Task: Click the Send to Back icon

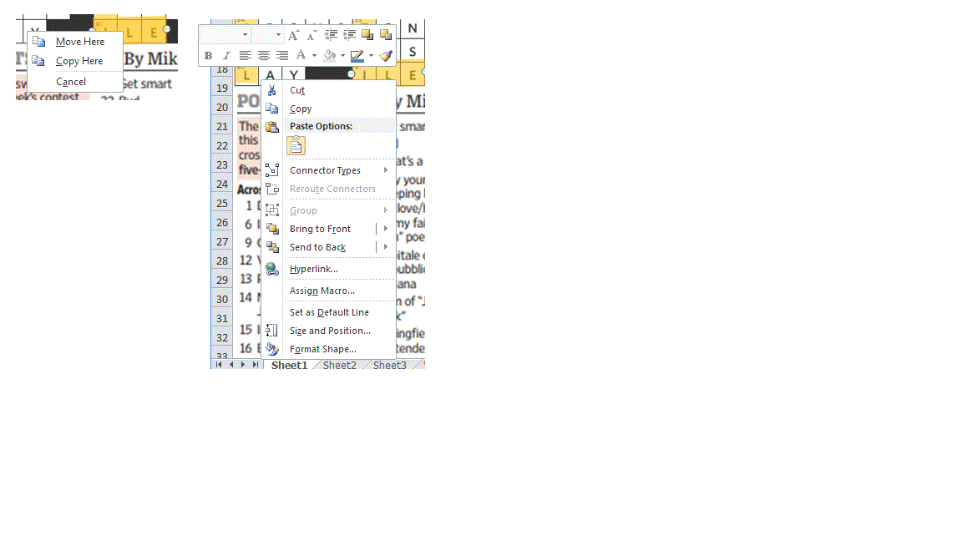Action: coord(271,247)
